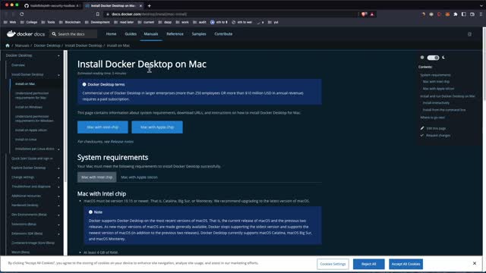Screen dimensions: 486x273
Task: Open Install on Windows in sidebar
Action: (29, 107)
